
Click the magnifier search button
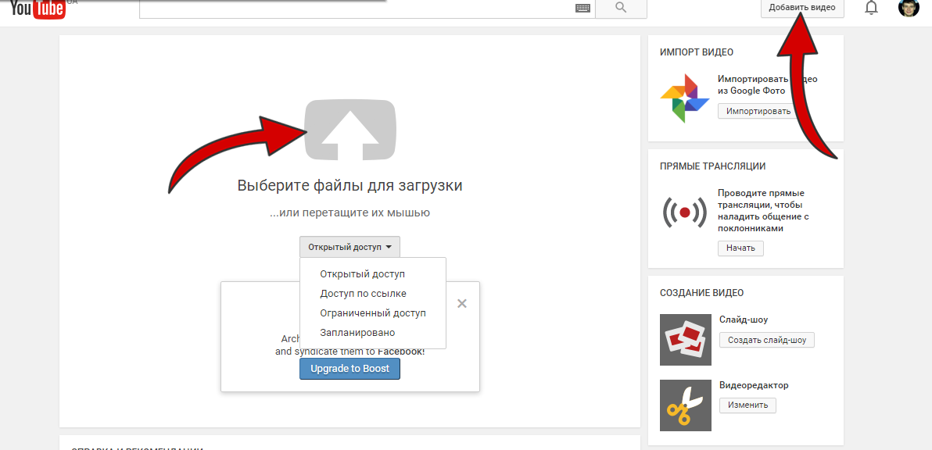pos(621,8)
